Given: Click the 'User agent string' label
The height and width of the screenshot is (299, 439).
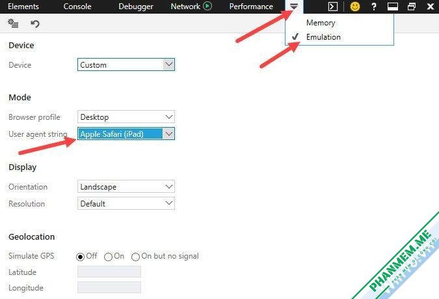Looking at the screenshot, I should point(38,134).
